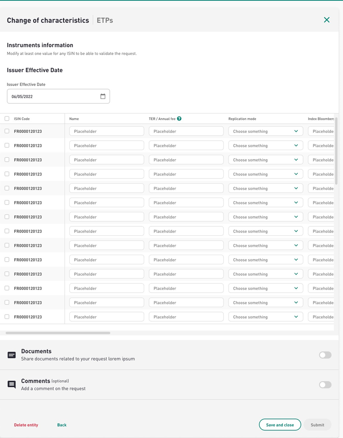
Task: Tick the first row FR0000120123 checkbox
Action: [7, 131]
